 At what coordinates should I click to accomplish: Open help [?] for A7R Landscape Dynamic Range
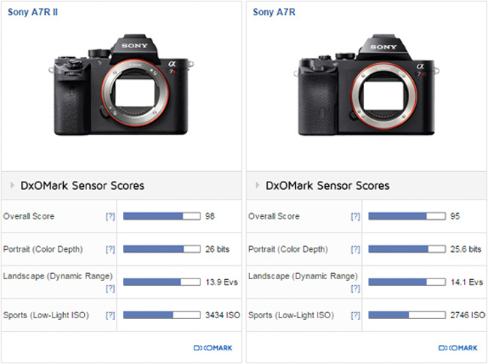(x=355, y=288)
